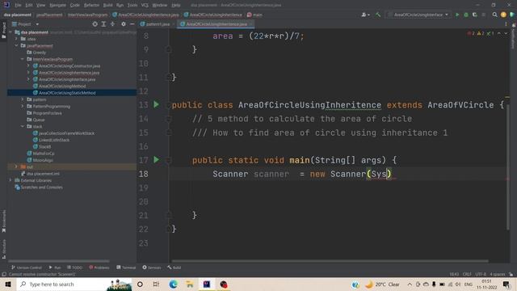The image size is (517, 291).
Task: Click the Build Project hammer icon
Action: click(x=378, y=15)
